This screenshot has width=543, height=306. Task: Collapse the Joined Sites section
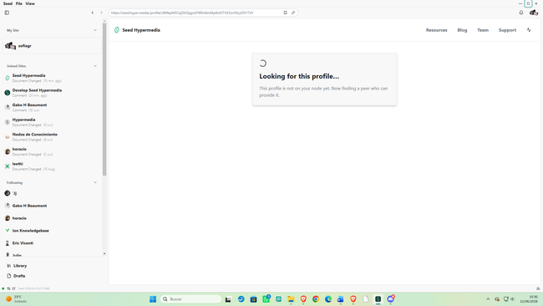tap(95, 66)
